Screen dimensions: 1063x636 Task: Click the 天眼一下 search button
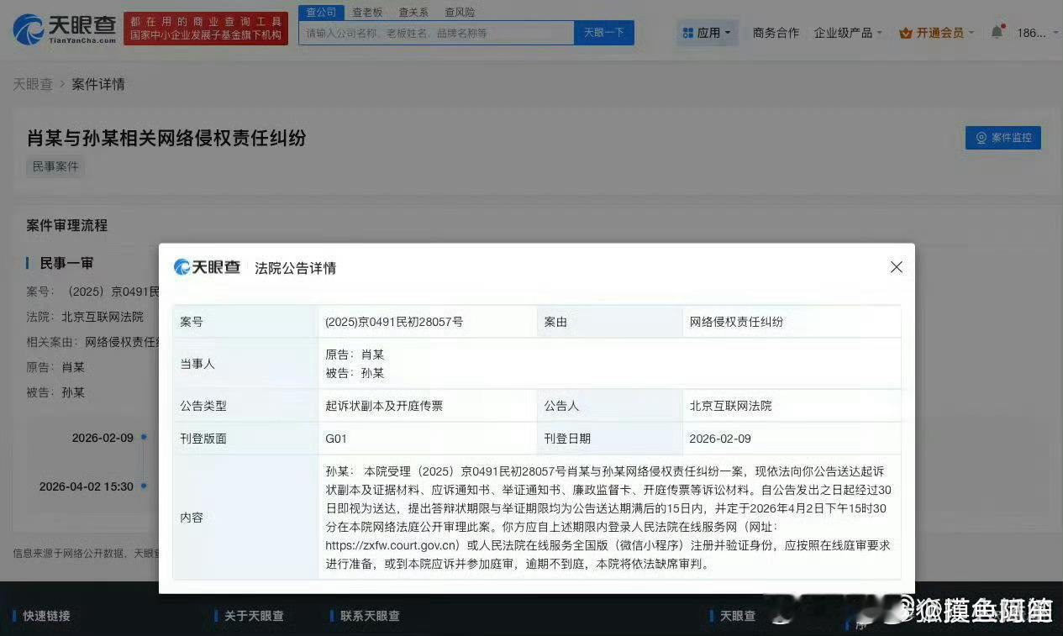pos(603,32)
